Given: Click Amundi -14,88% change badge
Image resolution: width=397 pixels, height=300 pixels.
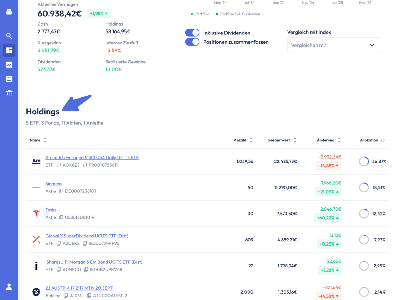Looking at the screenshot, I should click(x=329, y=166).
